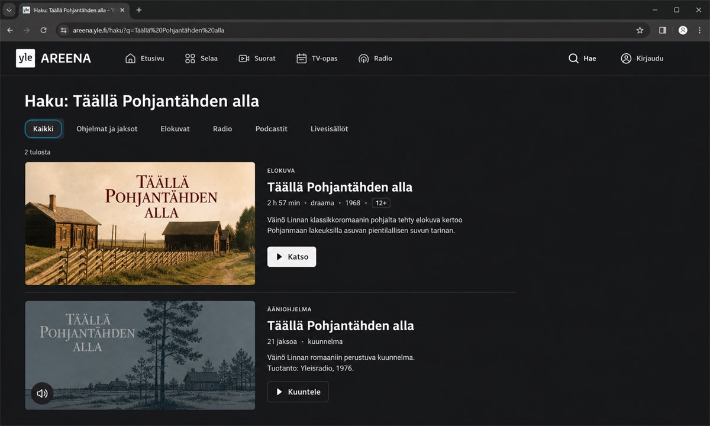The image size is (710, 426).
Task: Open Suorat live streams
Action: click(x=257, y=59)
